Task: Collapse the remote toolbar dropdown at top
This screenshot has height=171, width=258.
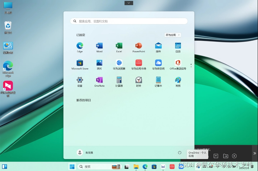Action: click(x=129, y=3)
